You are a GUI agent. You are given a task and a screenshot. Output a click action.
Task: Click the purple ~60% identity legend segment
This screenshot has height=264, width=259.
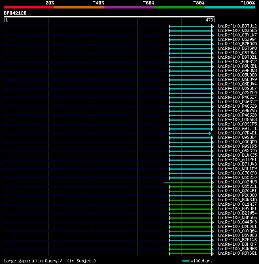(x=129, y=7)
